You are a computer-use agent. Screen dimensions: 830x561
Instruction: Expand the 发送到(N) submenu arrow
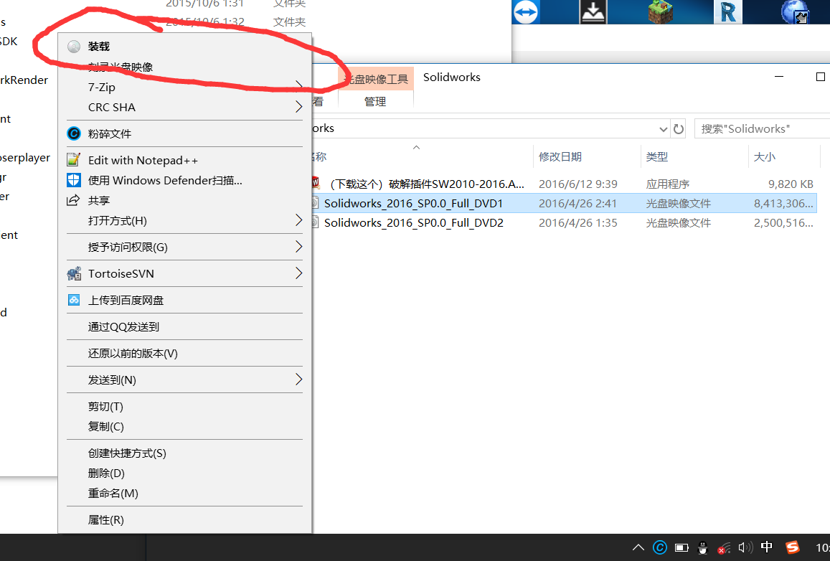[x=298, y=379]
